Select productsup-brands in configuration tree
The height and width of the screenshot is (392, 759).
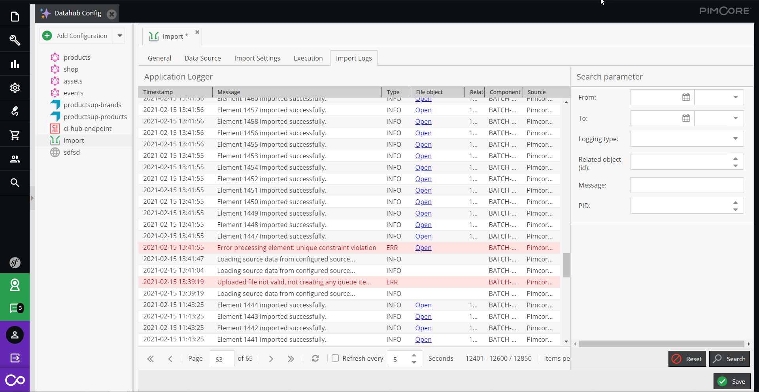92,105
